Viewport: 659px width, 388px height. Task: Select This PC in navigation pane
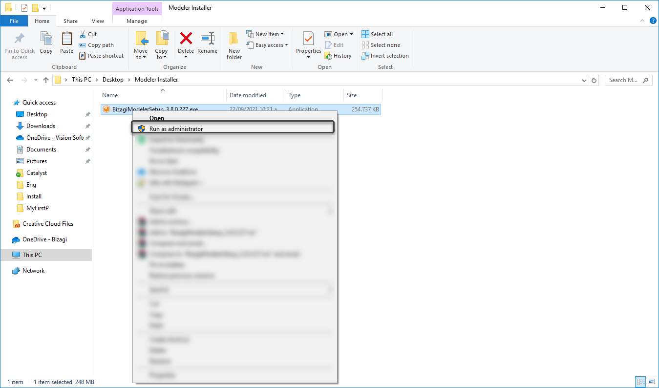pos(46,255)
